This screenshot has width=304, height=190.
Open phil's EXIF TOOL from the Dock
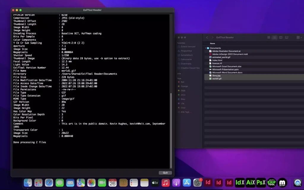click(x=271, y=183)
